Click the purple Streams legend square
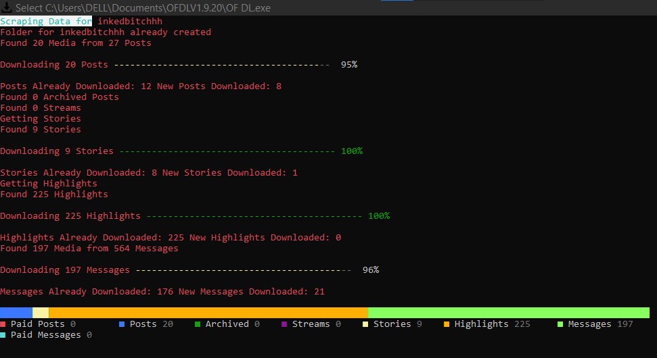Viewport: 657px width, 358px height. [284, 324]
